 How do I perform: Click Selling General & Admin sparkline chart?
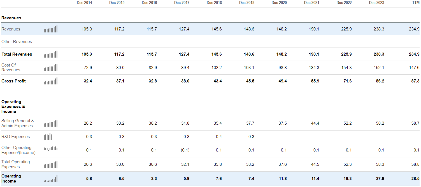[x=50, y=123]
